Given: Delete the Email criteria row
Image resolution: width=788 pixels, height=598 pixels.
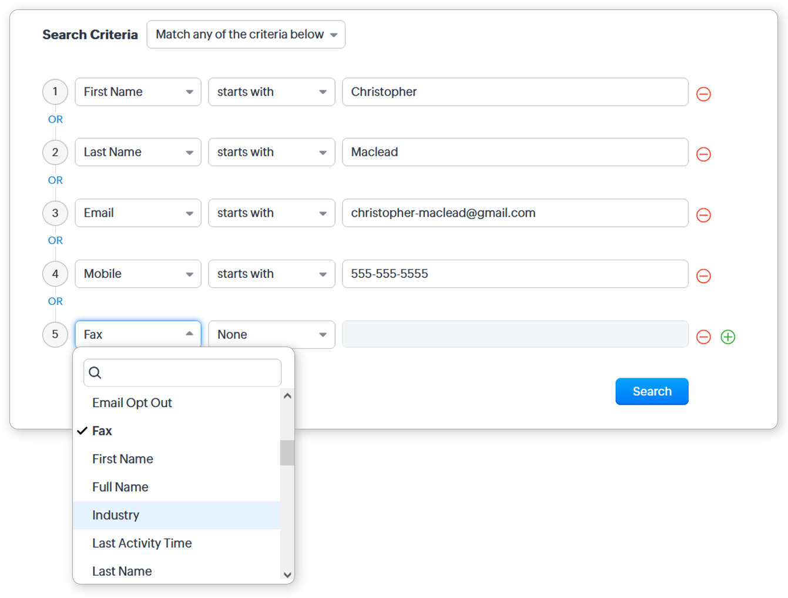Looking at the screenshot, I should (x=703, y=215).
